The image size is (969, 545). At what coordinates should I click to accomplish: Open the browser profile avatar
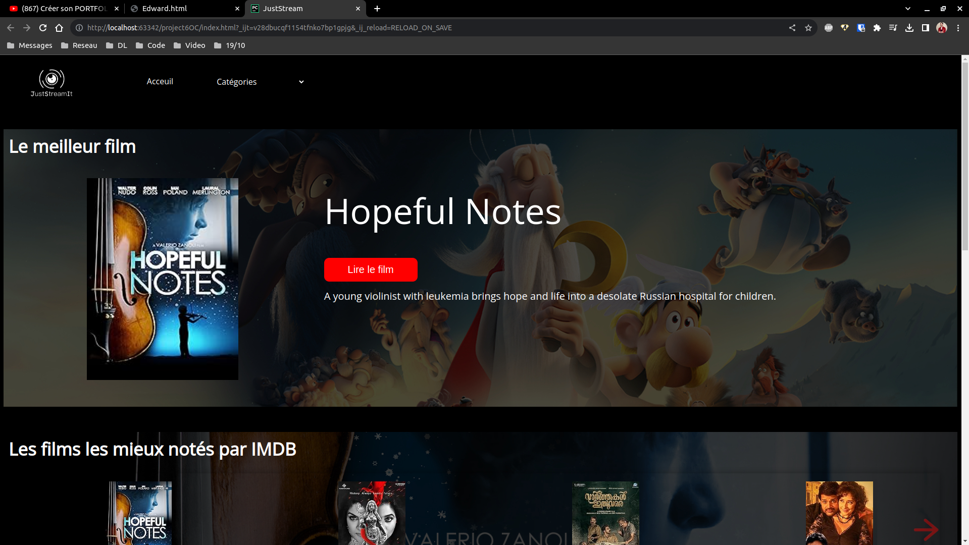click(942, 28)
